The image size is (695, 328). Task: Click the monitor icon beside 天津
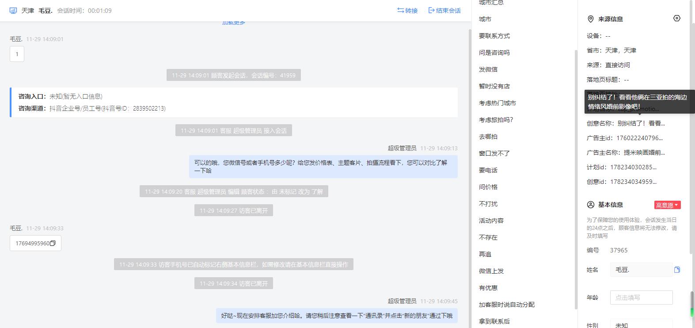pyautogui.click(x=13, y=11)
